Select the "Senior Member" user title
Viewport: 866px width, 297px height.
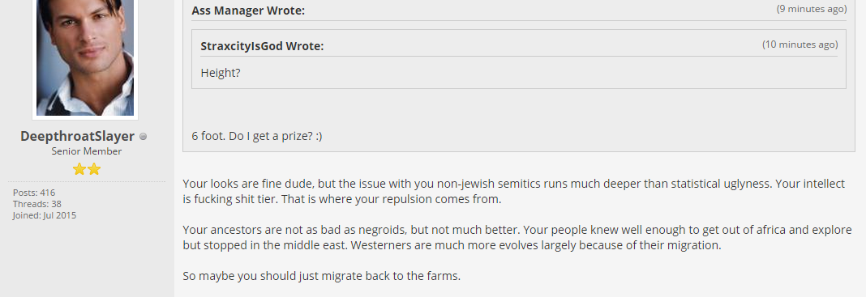tap(87, 151)
